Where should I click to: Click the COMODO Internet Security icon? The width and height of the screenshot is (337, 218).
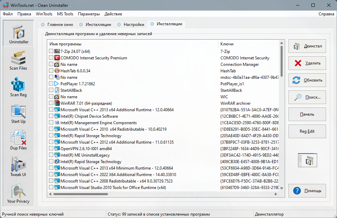[57, 58]
